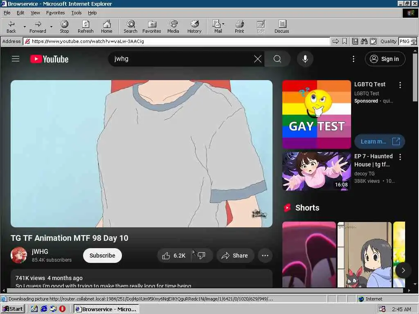419x314 pixels.
Task: Click the Sign in button
Action: click(385, 59)
